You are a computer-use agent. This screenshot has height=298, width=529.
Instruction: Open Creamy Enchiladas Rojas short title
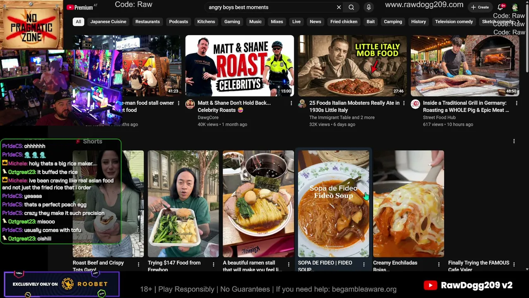[x=395, y=266]
